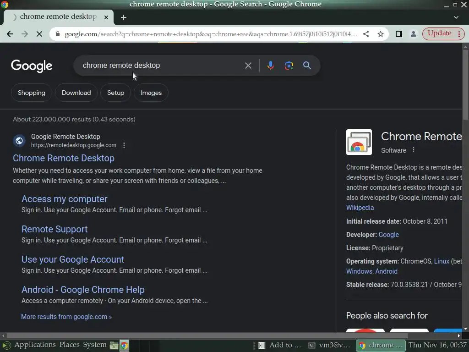
Task: Select the chrome remote desktop tab
Action: coord(58,17)
